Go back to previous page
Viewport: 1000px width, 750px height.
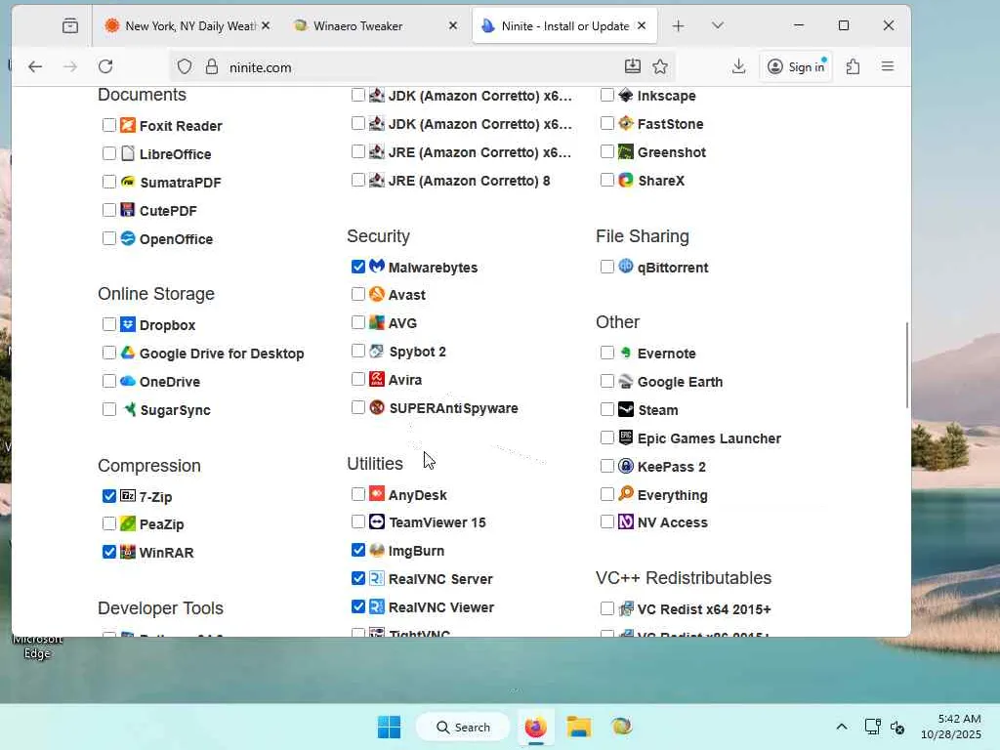point(35,66)
